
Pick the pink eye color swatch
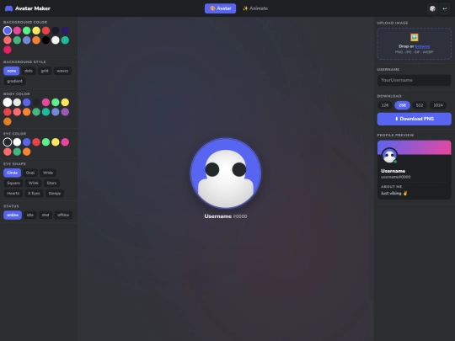tap(65, 142)
